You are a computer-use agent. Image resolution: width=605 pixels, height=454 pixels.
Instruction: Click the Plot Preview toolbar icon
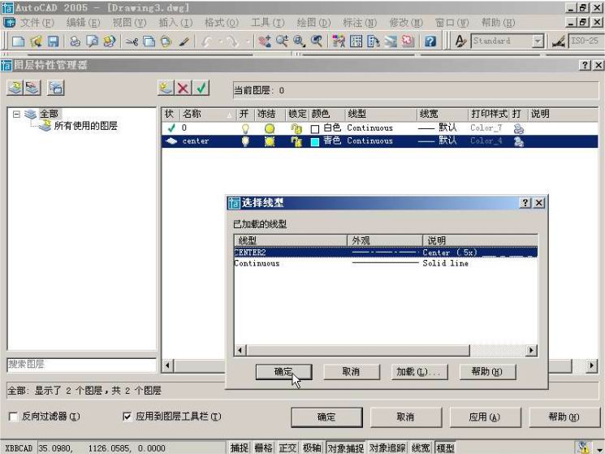coord(93,41)
